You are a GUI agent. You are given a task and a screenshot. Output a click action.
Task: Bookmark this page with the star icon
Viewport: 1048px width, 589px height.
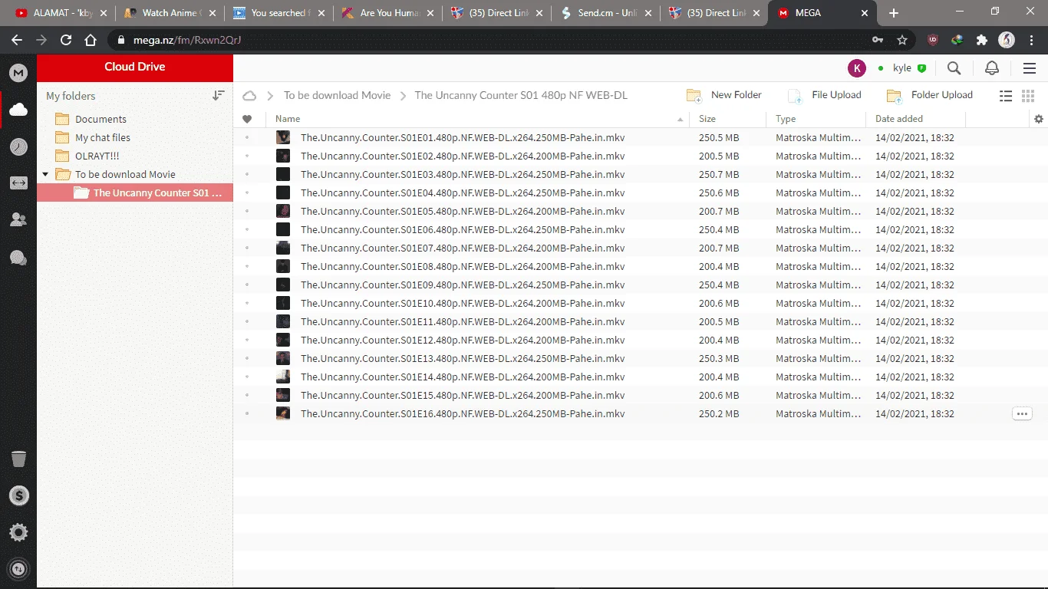point(902,40)
